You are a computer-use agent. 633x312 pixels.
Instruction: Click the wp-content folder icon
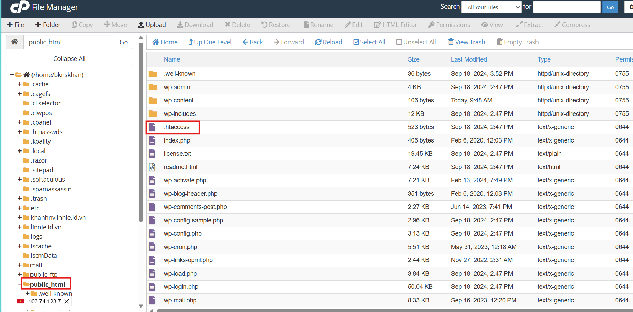[153, 101]
